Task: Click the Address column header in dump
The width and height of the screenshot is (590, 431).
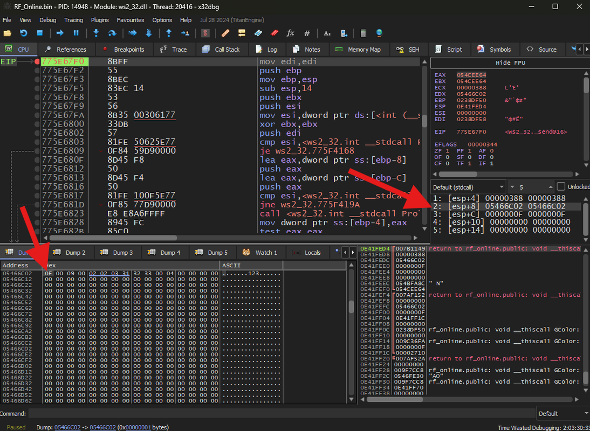Action: [x=22, y=265]
